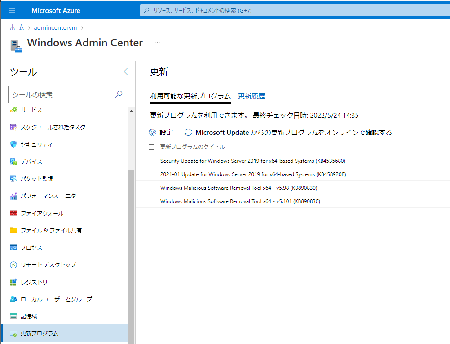Screen dimensions: 450x344
Task: Click the プロセス icon
Action: point(13,247)
